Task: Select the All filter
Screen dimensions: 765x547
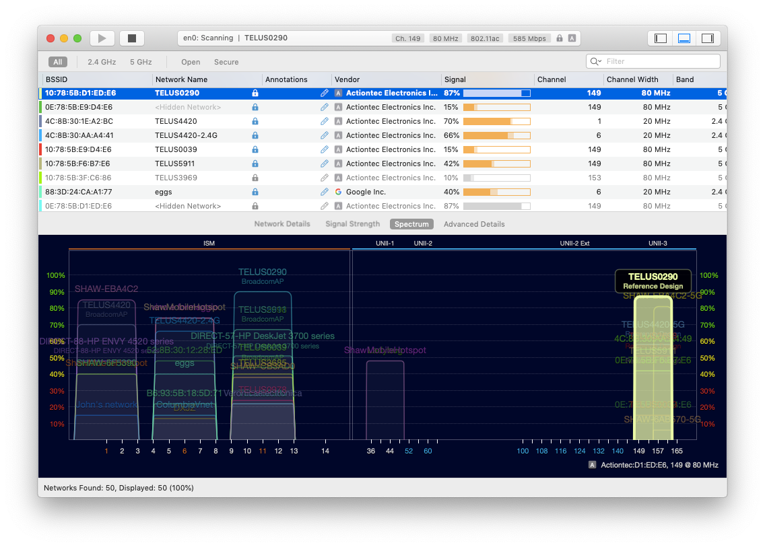Action: [57, 62]
